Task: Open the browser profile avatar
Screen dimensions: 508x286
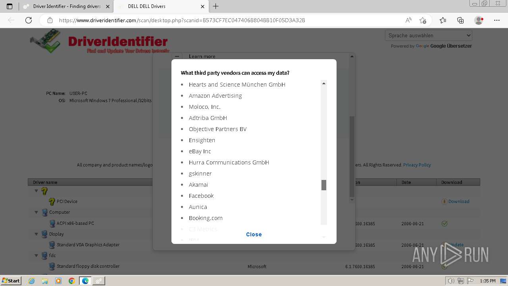Action: [479, 20]
